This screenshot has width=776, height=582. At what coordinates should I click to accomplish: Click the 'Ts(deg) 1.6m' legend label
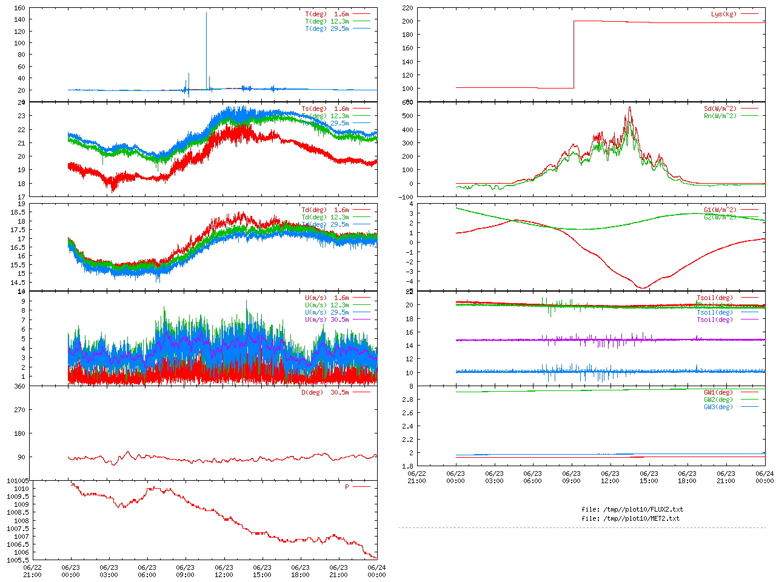[325, 109]
